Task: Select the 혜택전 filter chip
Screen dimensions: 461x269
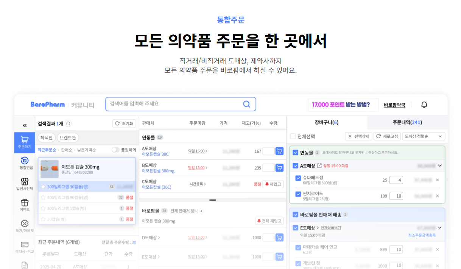Action: coord(47,138)
